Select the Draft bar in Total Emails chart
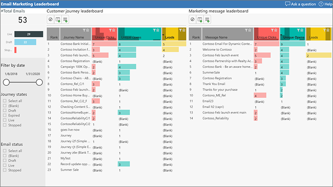 click(25, 42)
